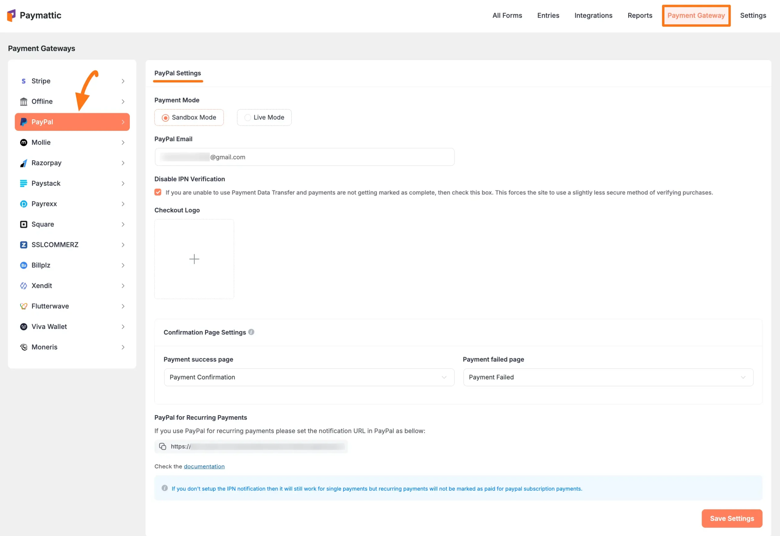This screenshot has height=536, width=780.
Task: Open the PayPal Settings tab
Action: pos(178,73)
